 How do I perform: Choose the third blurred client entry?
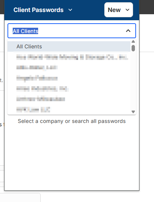[x=69, y=78]
